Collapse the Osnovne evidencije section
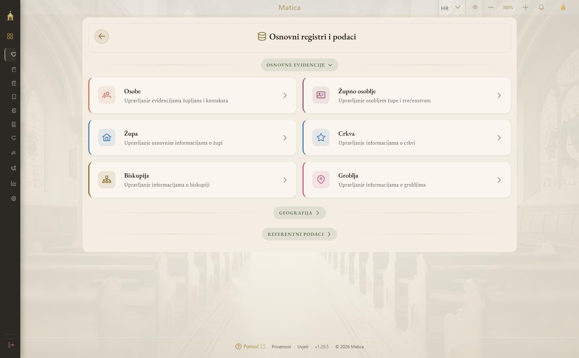Viewport: 579px width, 358px height. click(300, 65)
